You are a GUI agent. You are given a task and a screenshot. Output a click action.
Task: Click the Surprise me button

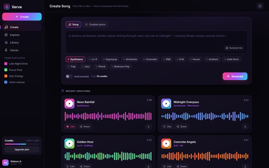coord(234,48)
